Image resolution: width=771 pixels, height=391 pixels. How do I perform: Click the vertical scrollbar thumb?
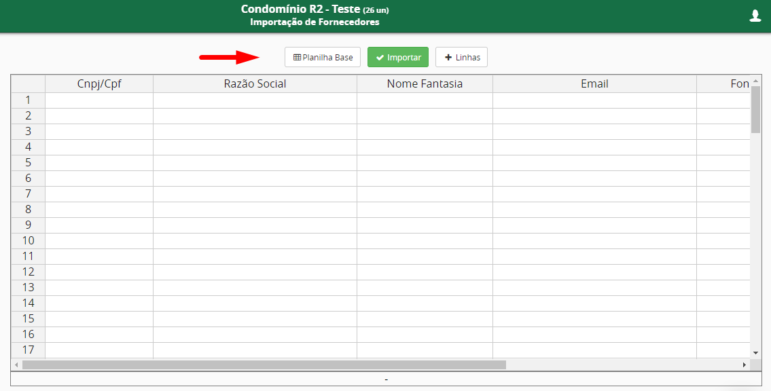tap(756, 109)
